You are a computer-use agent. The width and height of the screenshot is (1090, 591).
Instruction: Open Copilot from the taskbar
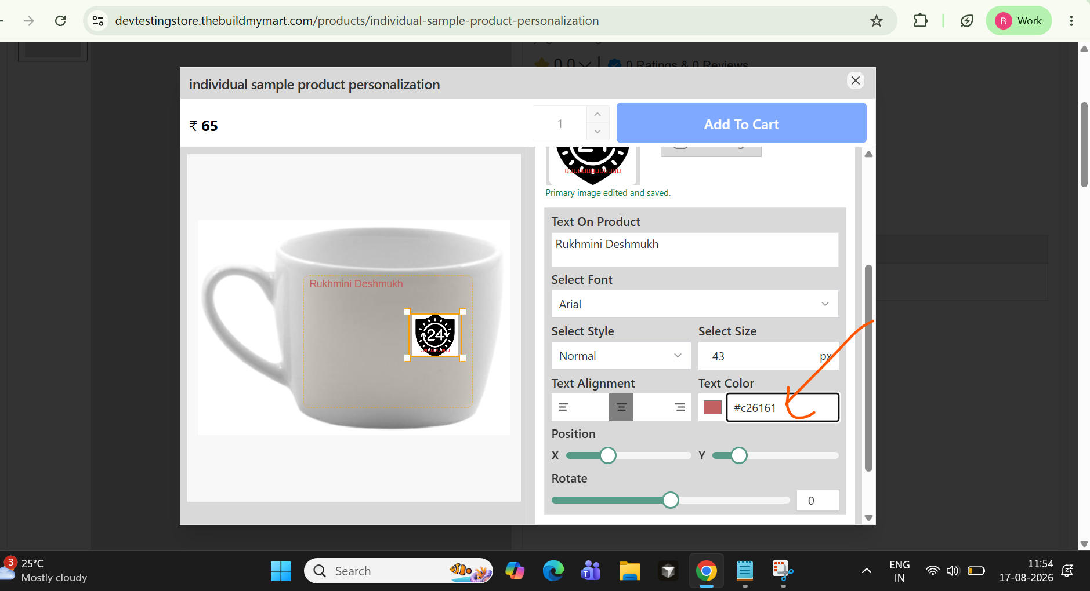coord(515,571)
